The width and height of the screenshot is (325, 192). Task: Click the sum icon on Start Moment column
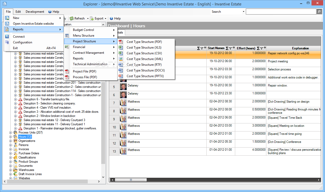pos(227,48)
